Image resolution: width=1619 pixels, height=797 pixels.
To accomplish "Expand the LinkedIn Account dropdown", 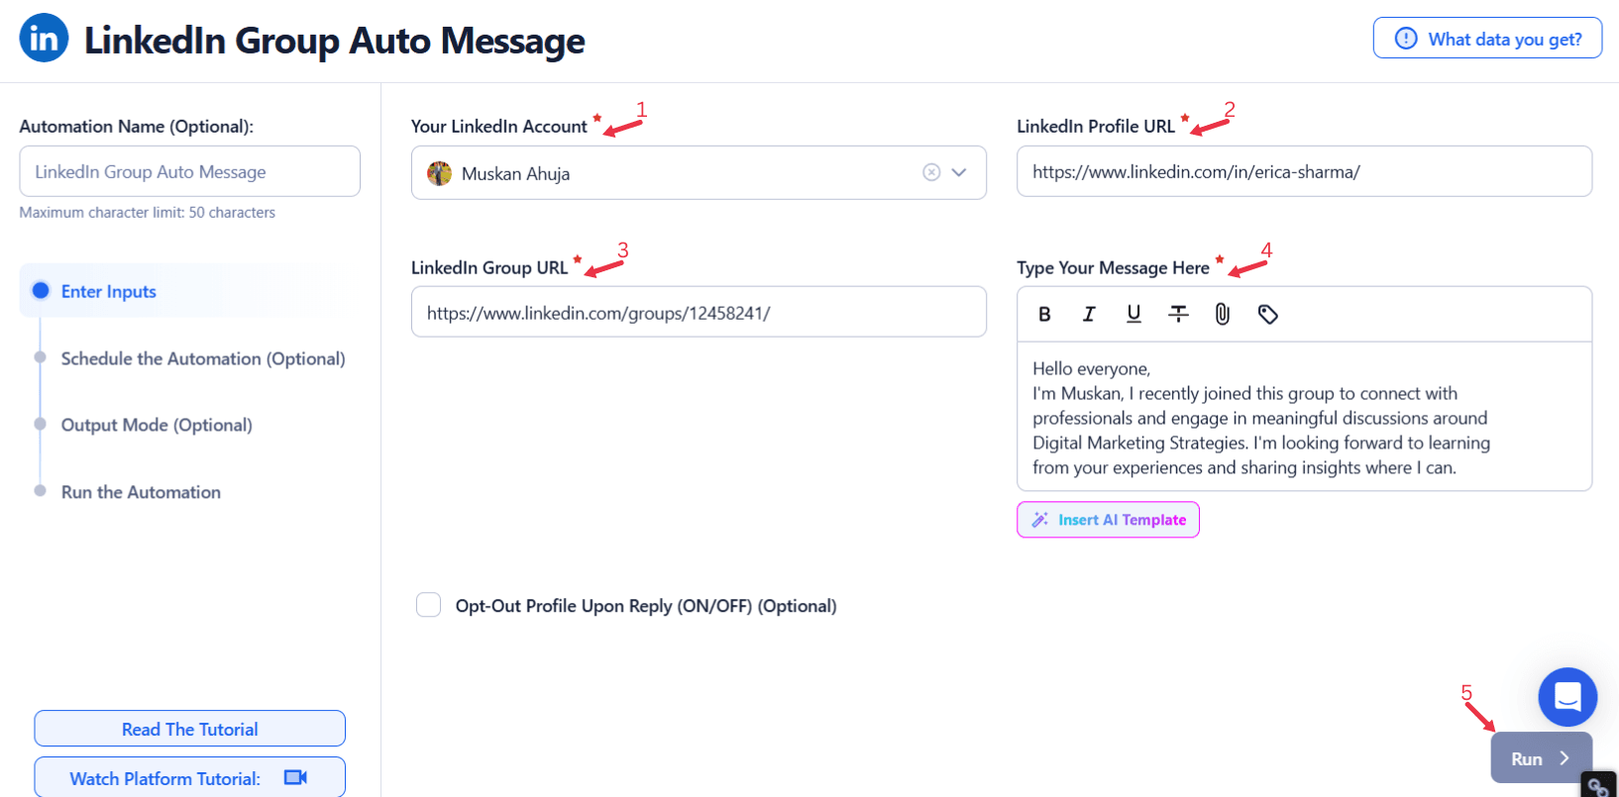I will [x=959, y=172].
